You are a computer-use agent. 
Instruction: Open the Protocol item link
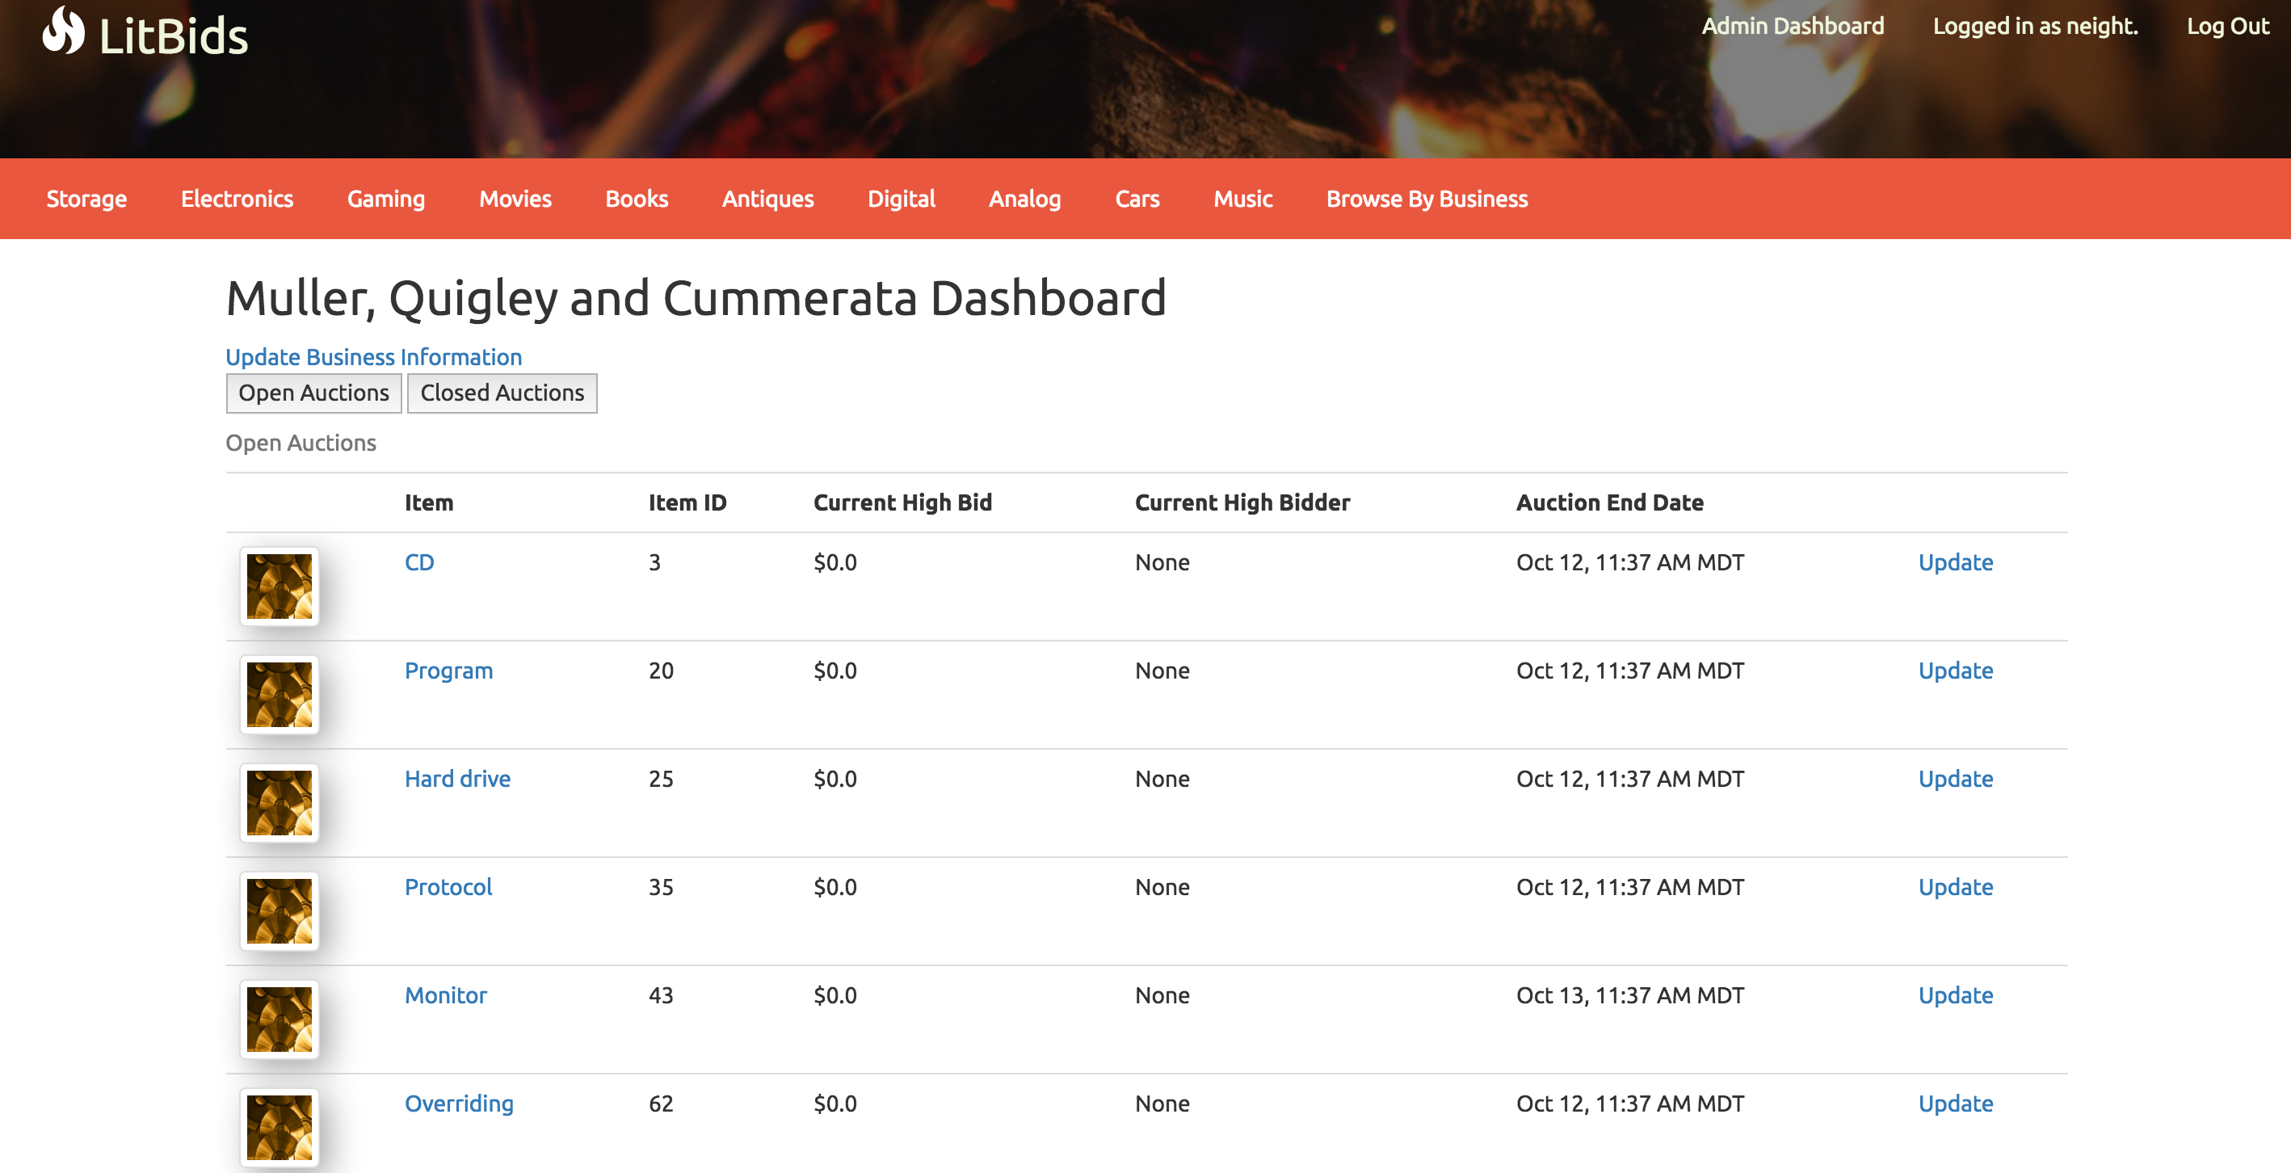448,888
